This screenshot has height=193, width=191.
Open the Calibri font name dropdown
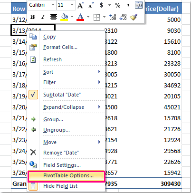pyautogui.click(x=53, y=5)
